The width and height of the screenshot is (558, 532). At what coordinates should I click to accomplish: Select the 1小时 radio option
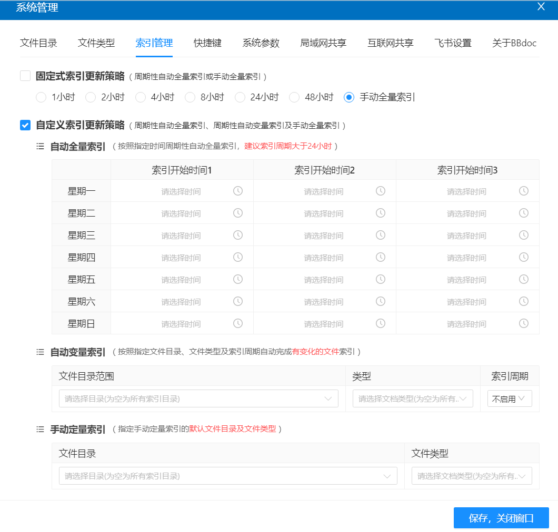(x=41, y=97)
